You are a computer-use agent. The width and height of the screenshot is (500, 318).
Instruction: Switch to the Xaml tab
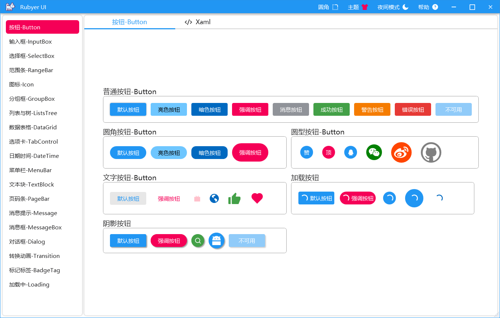198,22
